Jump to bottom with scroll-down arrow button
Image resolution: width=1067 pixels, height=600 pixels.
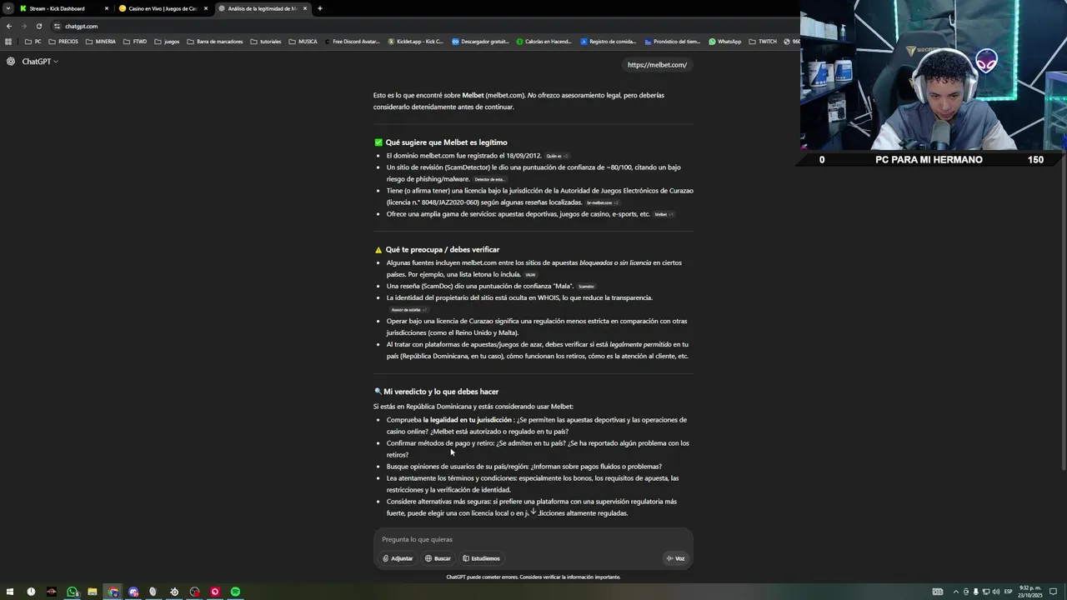point(533,512)
